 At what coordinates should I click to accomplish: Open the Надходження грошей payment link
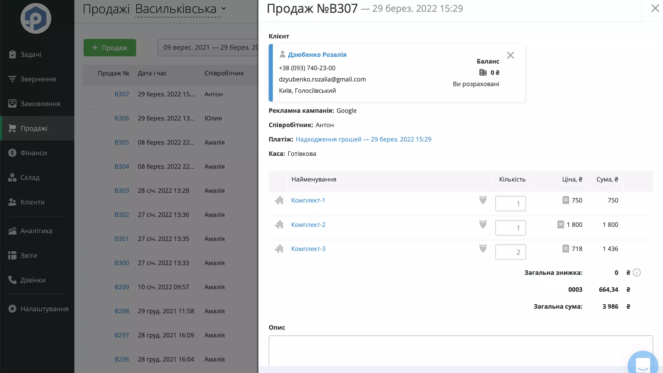363,139
